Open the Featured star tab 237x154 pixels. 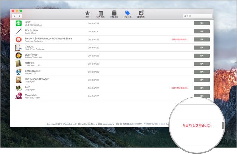[87, 14]
